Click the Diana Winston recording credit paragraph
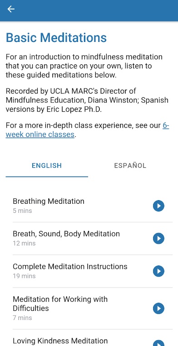178x346 pixels. click(87, 100)
